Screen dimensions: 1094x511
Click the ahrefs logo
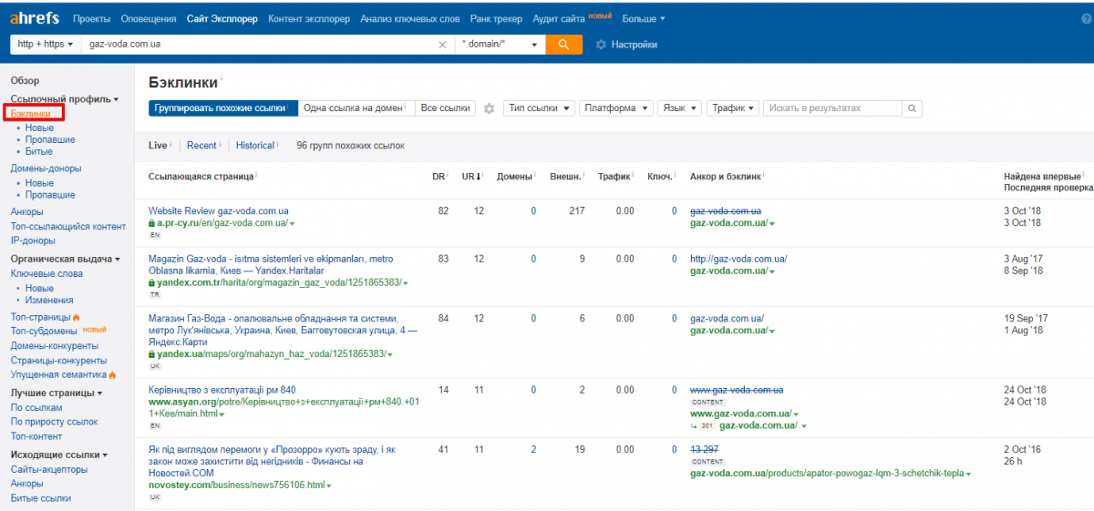[x=36, y=18]
